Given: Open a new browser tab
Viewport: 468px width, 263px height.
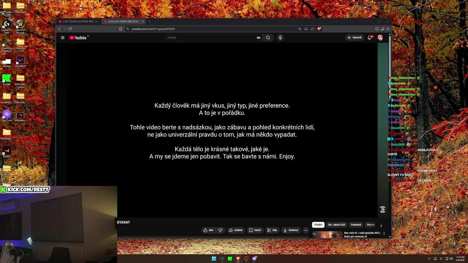Looking at the screenshot, I should pos(149,22).
